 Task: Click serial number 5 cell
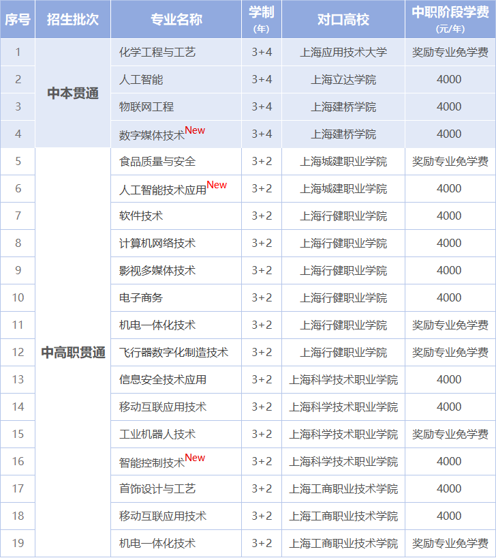18,161
